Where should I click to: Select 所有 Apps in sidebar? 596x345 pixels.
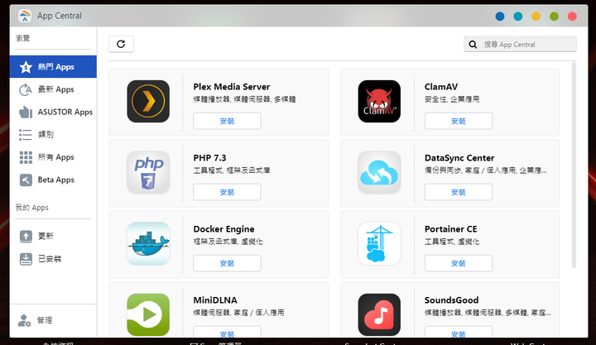coord(53,157)
